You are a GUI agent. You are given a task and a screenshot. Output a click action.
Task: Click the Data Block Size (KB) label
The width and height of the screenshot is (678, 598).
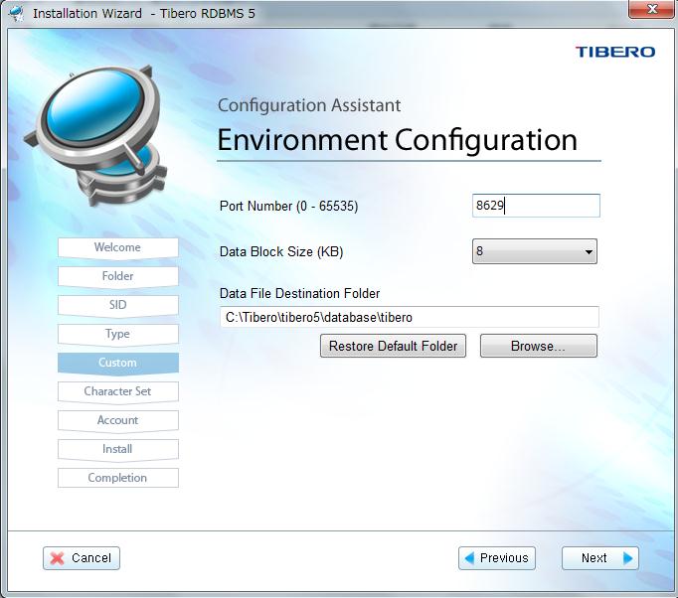pos(281,251)
